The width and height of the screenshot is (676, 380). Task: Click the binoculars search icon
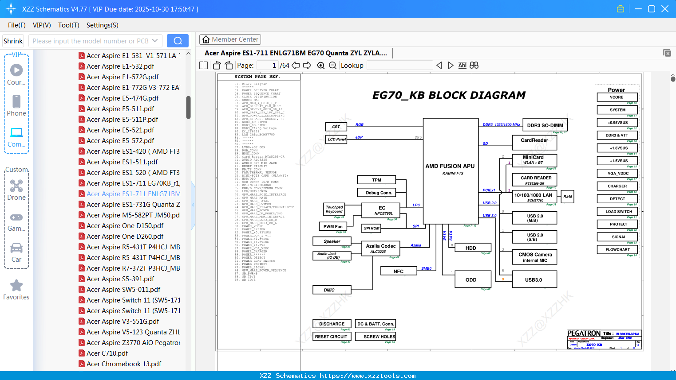point(474,65)
